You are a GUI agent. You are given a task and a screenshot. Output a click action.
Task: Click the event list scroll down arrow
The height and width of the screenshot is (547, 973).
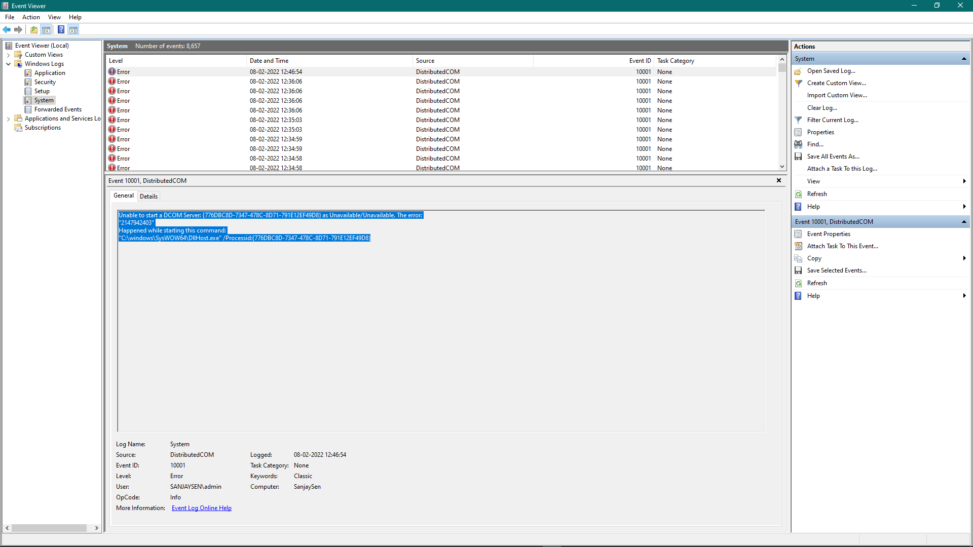(x=782, y=167)
